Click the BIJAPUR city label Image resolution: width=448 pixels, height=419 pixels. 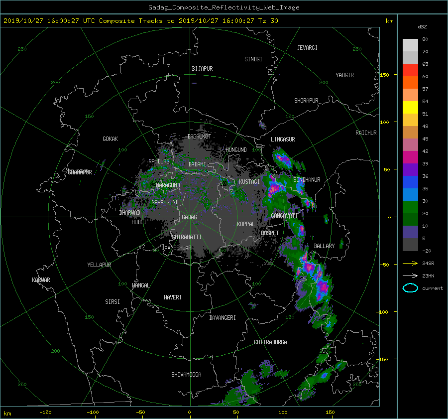pyautogui.click(x=202, y=69)
